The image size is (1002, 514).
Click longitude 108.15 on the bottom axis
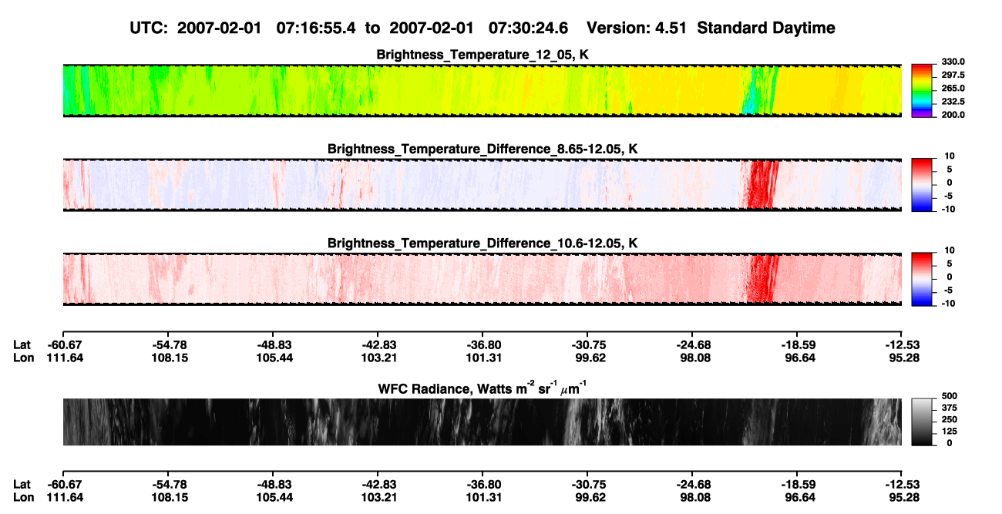[x=170, y=497]
